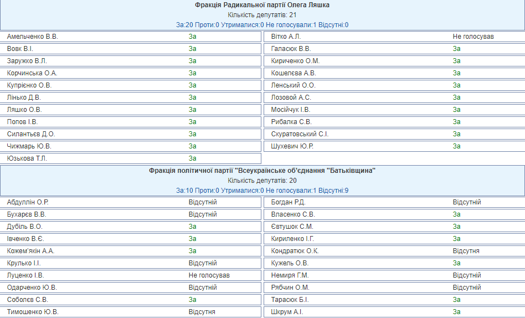The width and height of the screenshot is (525, 318).
Task: Click the 'Кількість депутатів: 21' line
Action: pos(262,15)
